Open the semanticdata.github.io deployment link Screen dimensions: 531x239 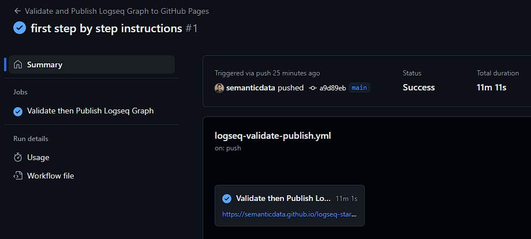[x=289, y=214]
